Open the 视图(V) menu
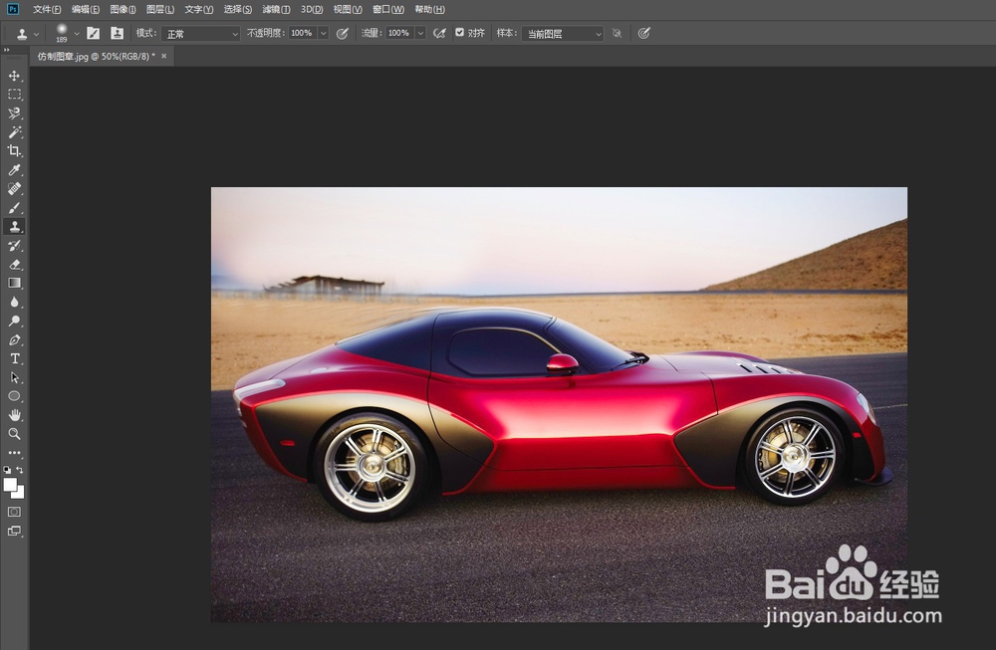Viewport: 996px width, 650px height. click(348, 10)
